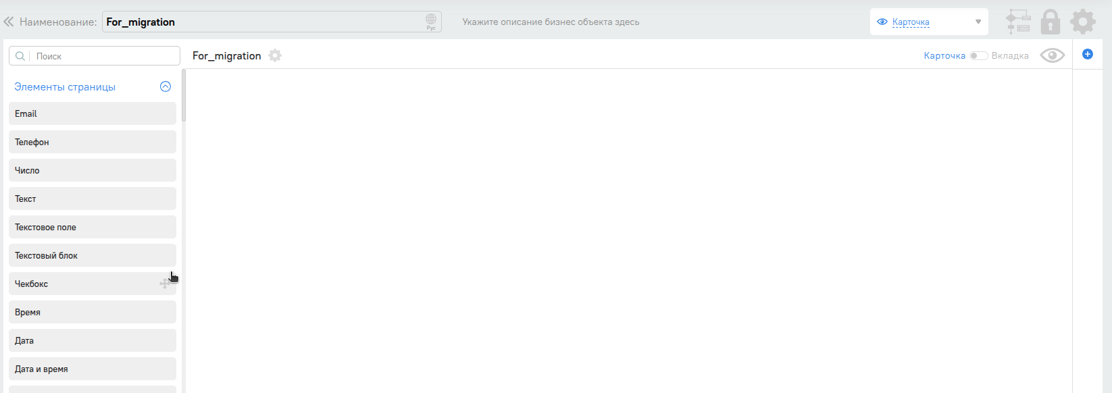
Task: Click gear icon beside For_migration title
Action: pyautogui.click(x=275, y=55)
